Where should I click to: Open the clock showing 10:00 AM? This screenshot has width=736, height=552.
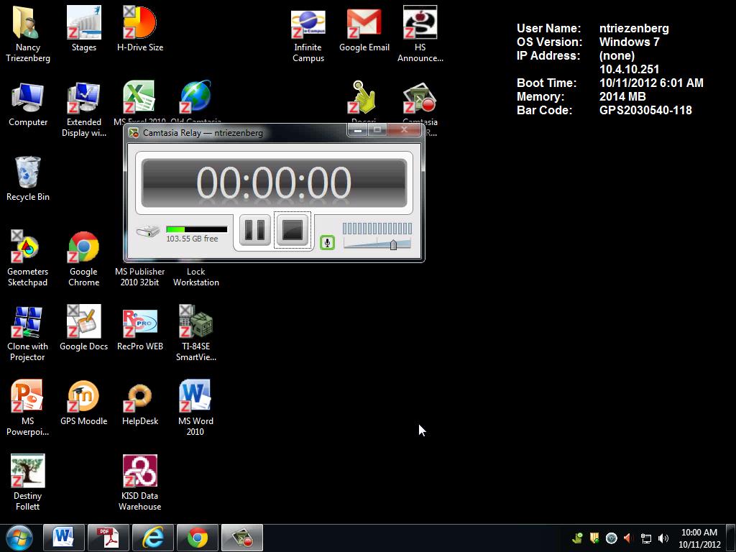pos(699,538)
